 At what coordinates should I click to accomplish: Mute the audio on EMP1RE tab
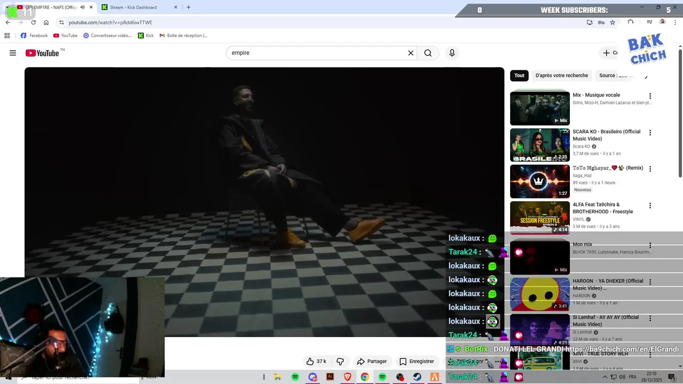[82, 7]
